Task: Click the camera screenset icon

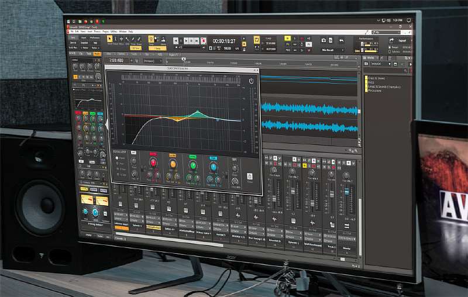Action: click(x=323, y=40)
